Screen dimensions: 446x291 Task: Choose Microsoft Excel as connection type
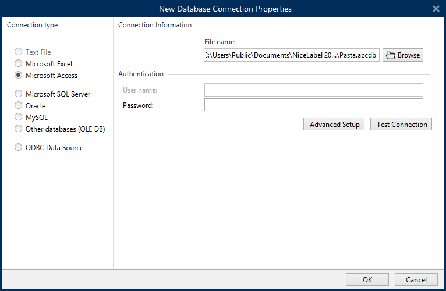click(x=19, y=64)
